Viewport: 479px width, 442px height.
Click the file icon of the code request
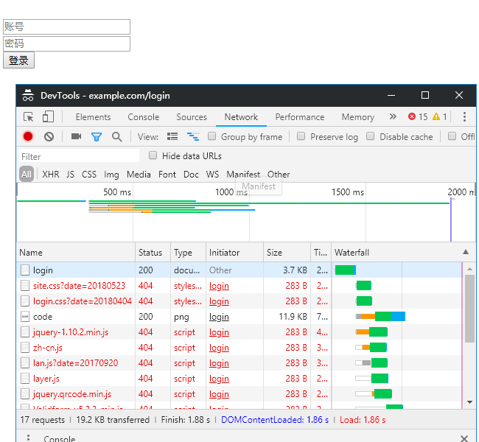25,317
